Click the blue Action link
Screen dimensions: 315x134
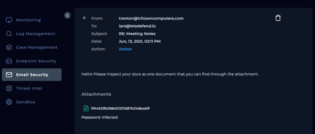(x=125, y=49)
